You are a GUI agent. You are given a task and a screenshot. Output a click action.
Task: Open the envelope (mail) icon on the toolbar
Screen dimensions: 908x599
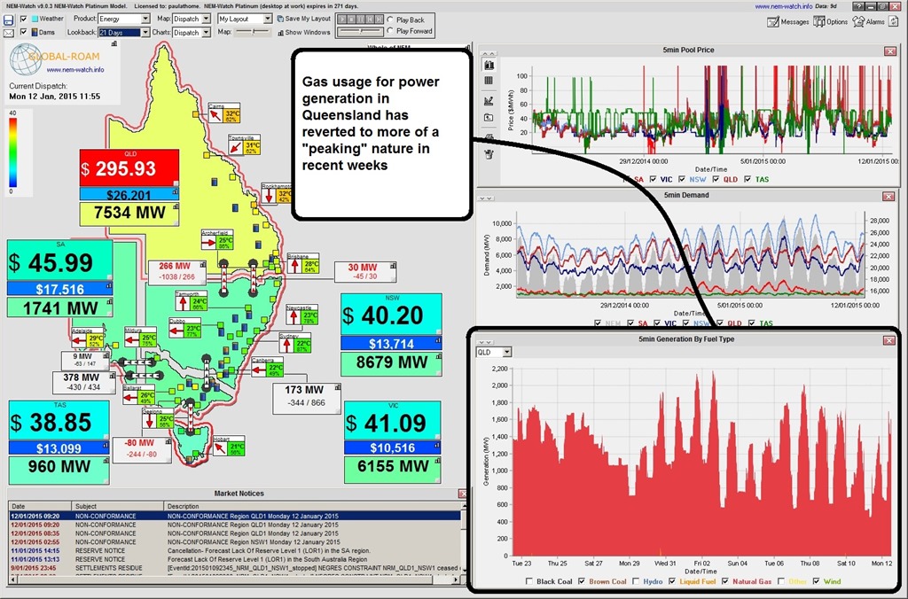pyautogui.click(x=9, y=33)
